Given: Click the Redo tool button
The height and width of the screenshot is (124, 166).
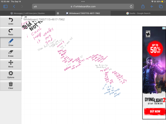Looking at the screenshot, I should 11,32.
